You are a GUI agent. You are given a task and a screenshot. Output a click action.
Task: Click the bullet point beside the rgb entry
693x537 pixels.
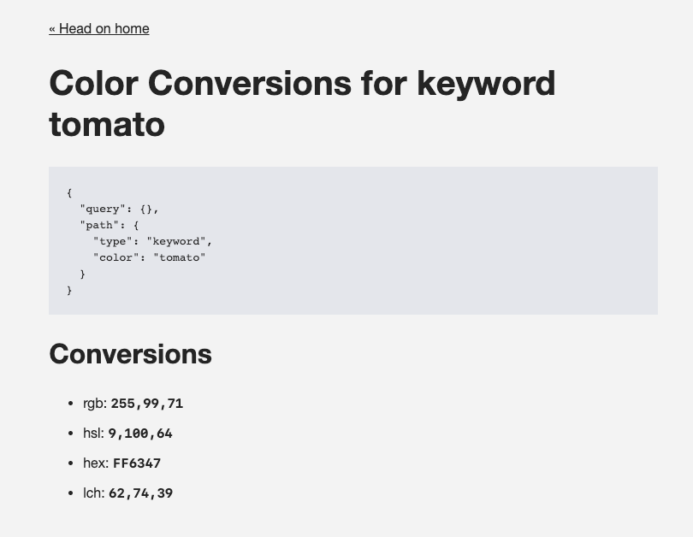coord(71,404)
